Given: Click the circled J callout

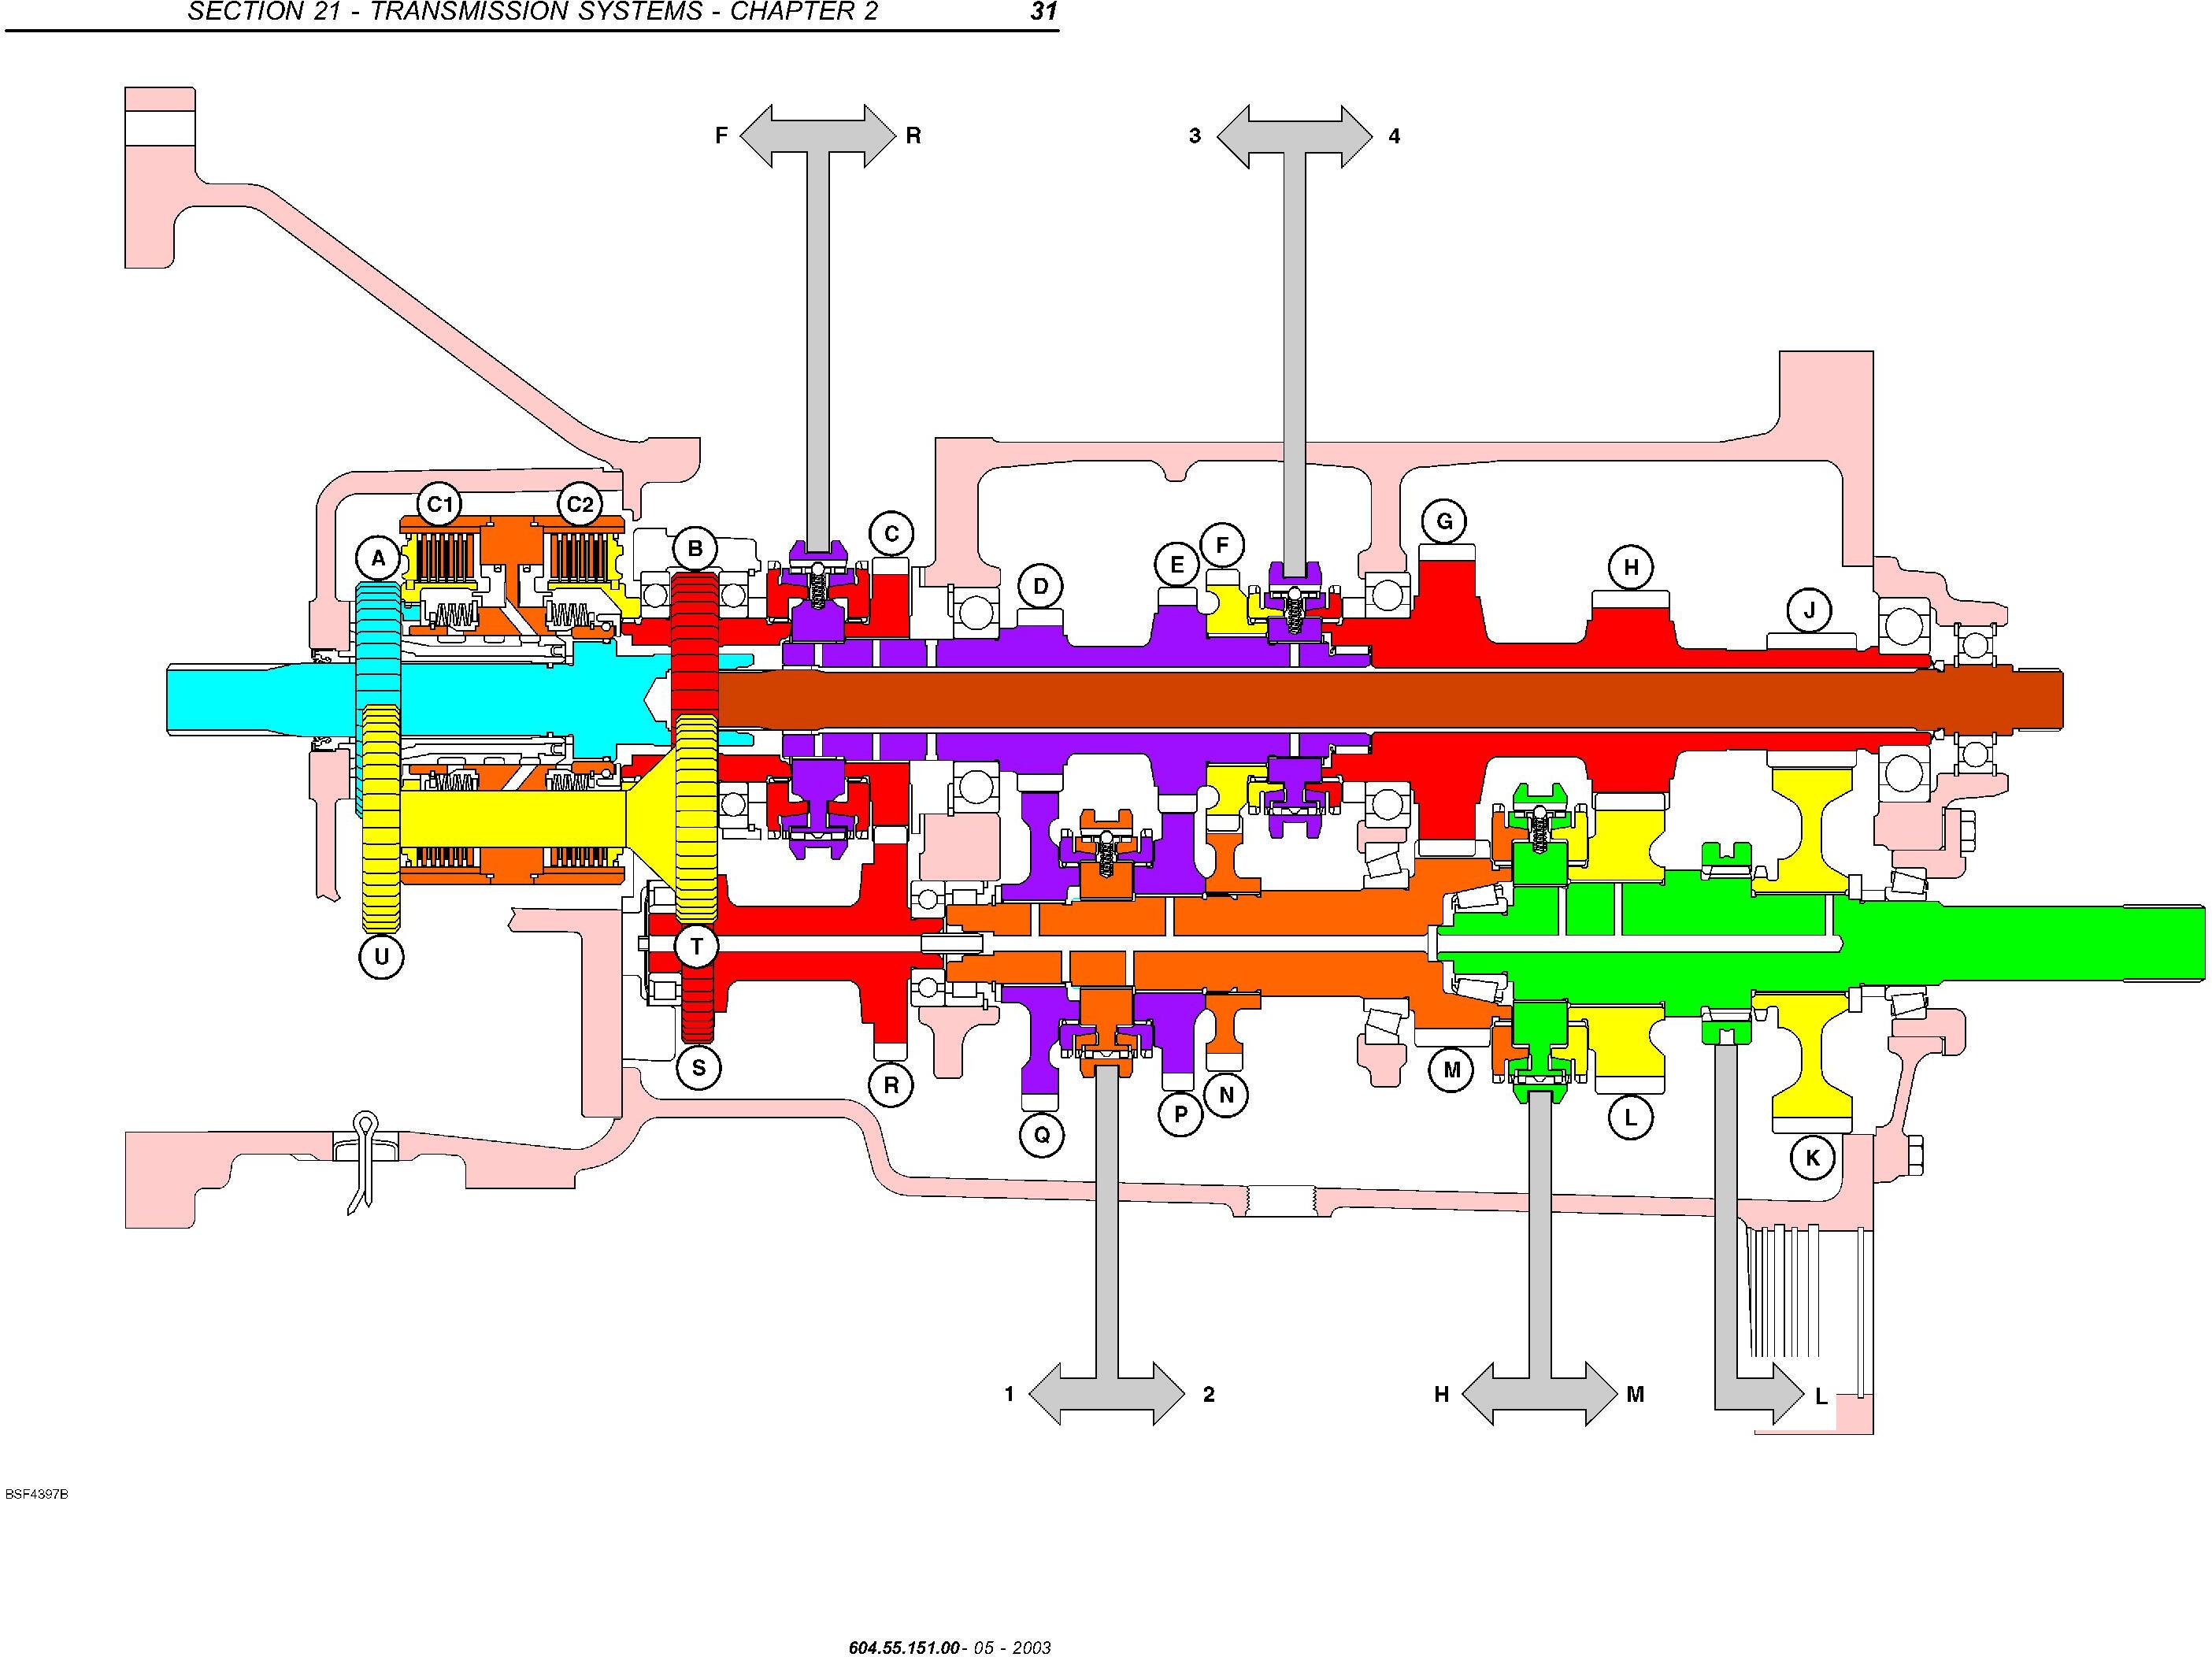Looking at the screenshot, I should click(1809, 609).
